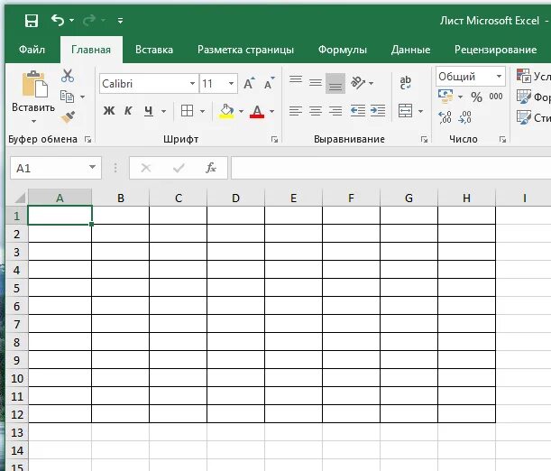The image size is (551, 471).
Task: Apply red font color A
Action: click(x=257, y=111)
